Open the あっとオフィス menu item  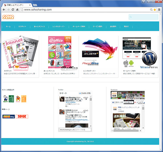click(x=39, y=26)
